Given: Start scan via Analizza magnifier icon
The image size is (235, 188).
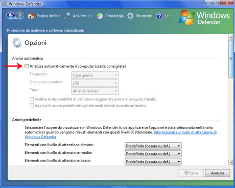Looking at the screenshot, I should 67,16.
